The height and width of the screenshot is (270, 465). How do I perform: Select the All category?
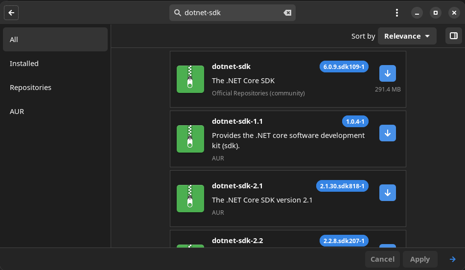(55, 40)
